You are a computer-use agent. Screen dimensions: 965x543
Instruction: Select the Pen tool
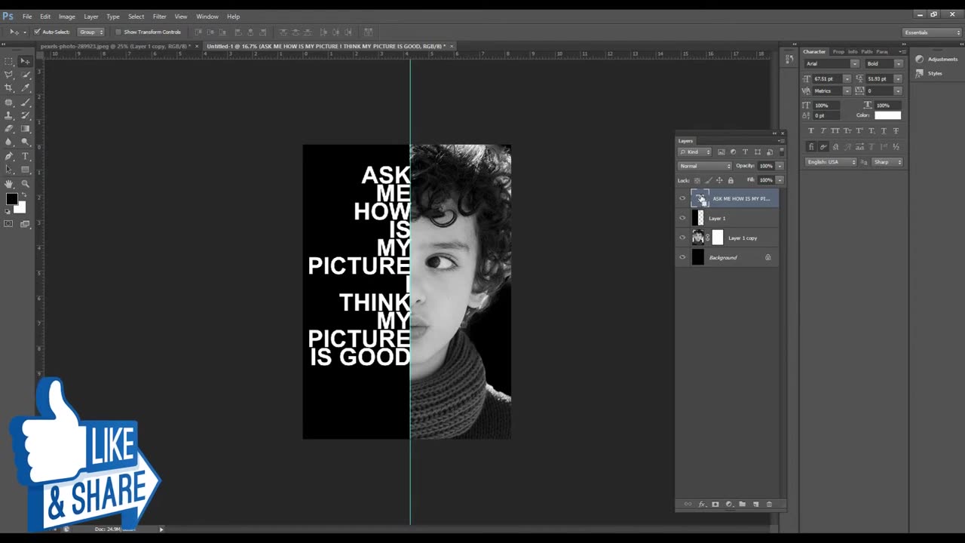tap(8, 156)
